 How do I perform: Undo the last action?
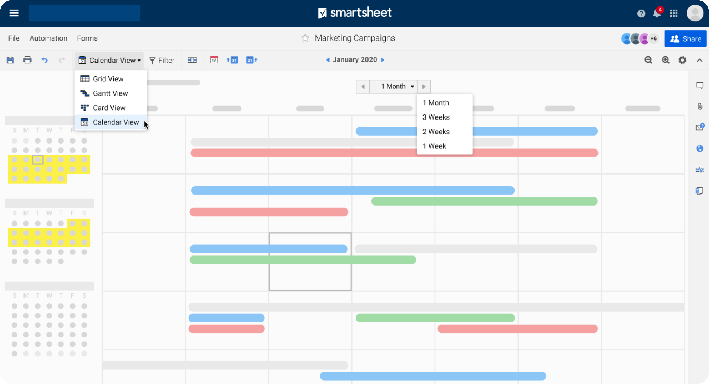(x=45, y=60)
